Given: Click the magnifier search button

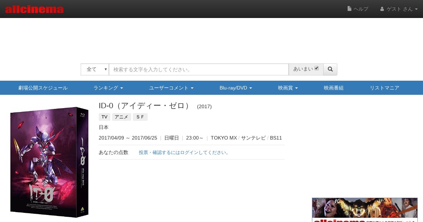Looking at the screenshot, I should click(x=330, y=69).
